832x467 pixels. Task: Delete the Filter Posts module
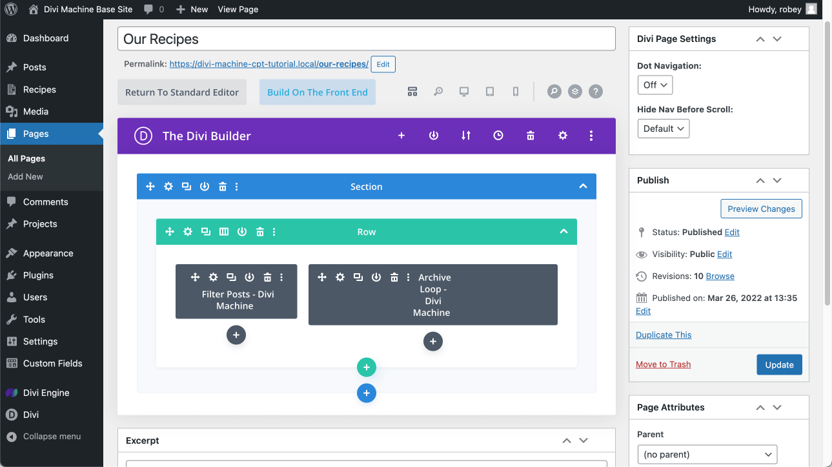(x=268, y=277)
